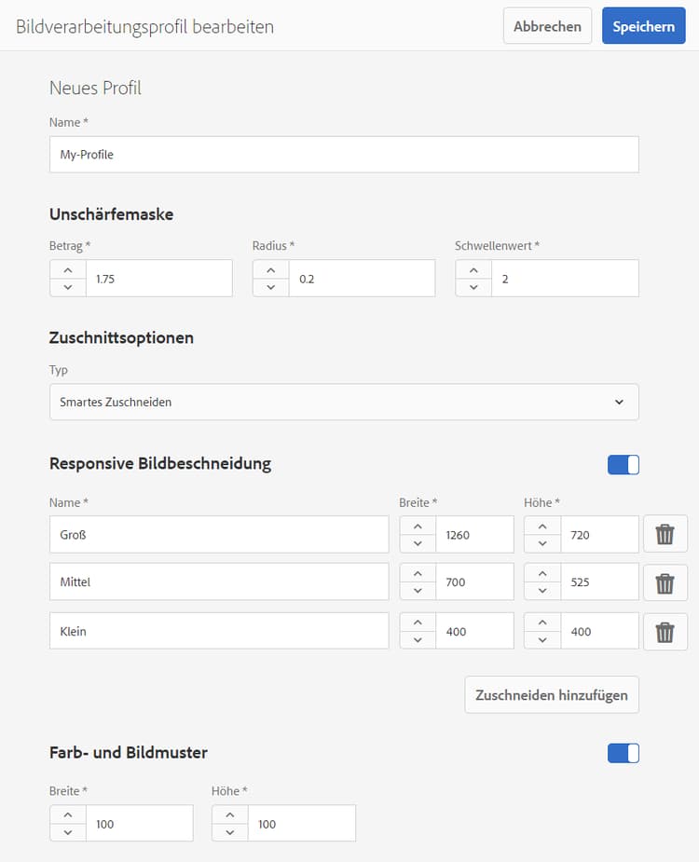699x862 pixels.
Task: Disable the Farb- und Bildmuster toggle
Action: [623, 753]
